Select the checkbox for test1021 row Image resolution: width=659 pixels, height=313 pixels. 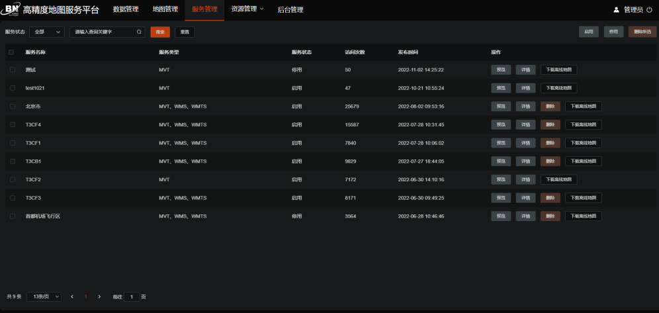tap(11, 88)
